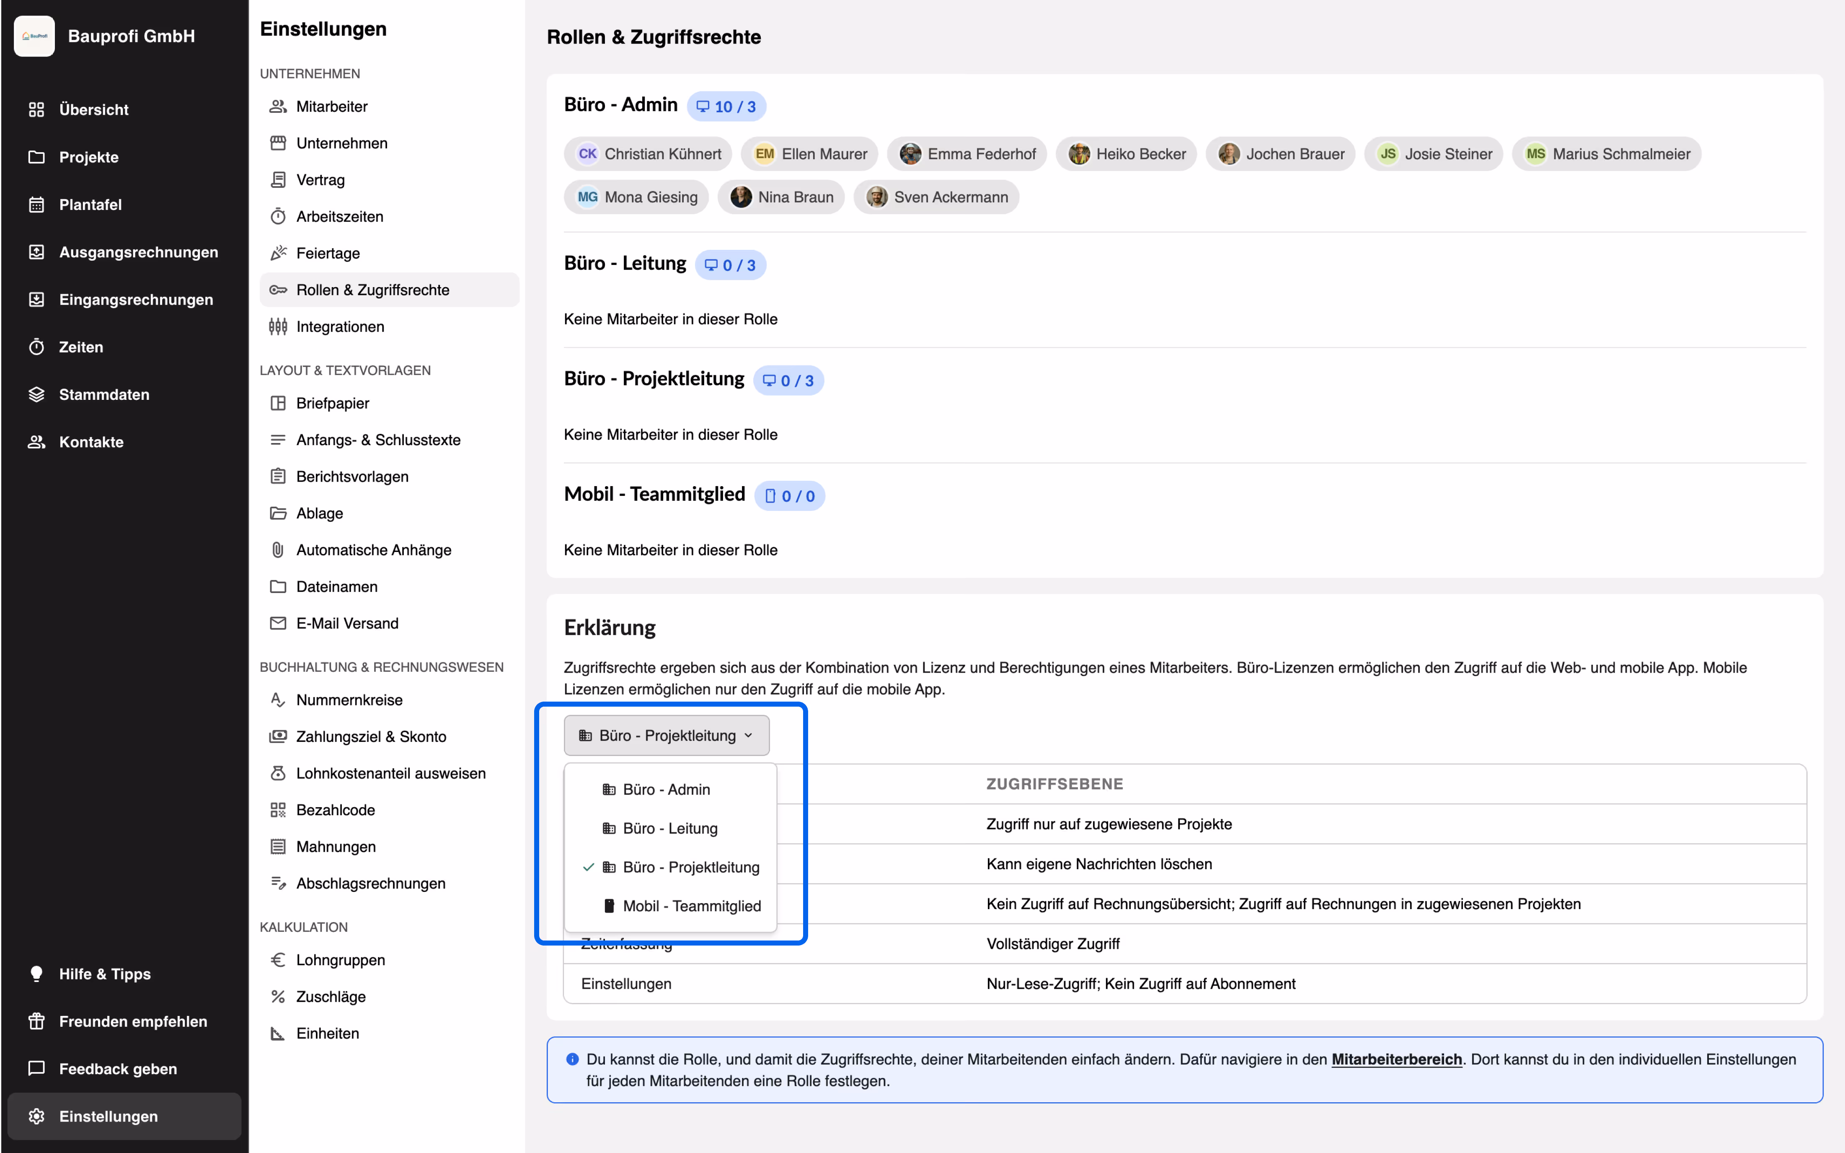Open Mitarbeiter settings page
Image resolution: width=1845 pixels, height=1153 pixels.
pos(331,107)
